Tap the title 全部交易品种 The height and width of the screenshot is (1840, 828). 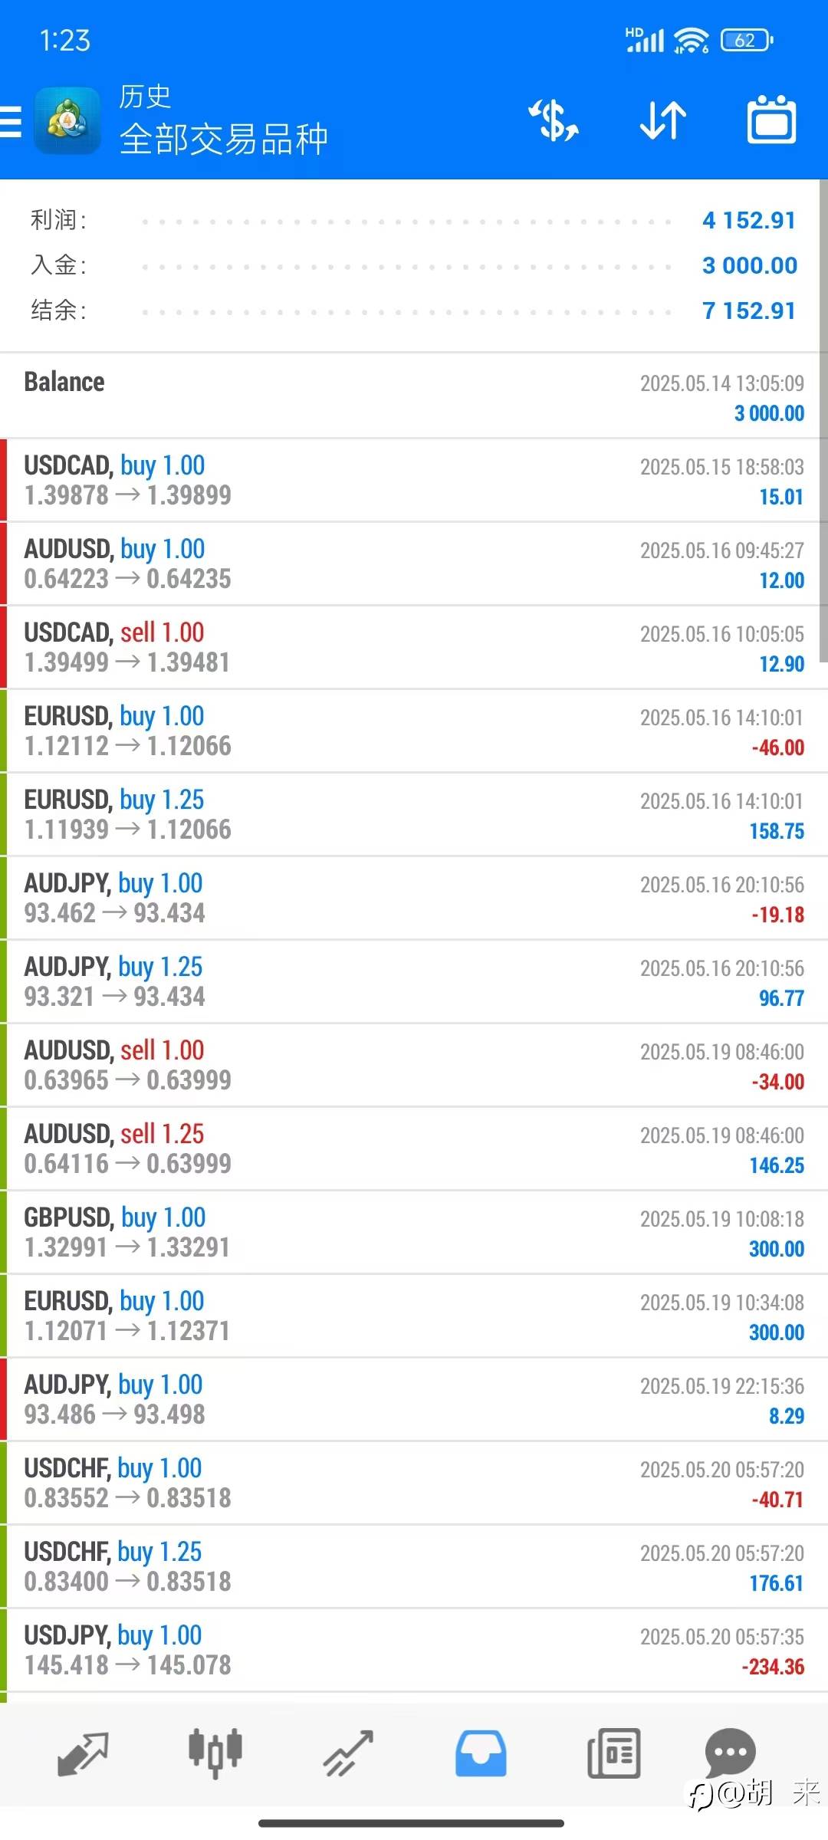tap(224, 139)
